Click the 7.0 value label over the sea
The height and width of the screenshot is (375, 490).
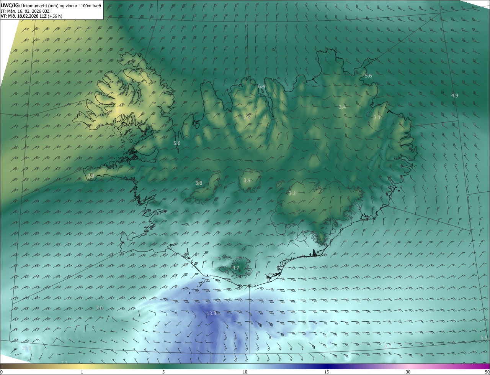pyautogui.click(x=100, y=308)
